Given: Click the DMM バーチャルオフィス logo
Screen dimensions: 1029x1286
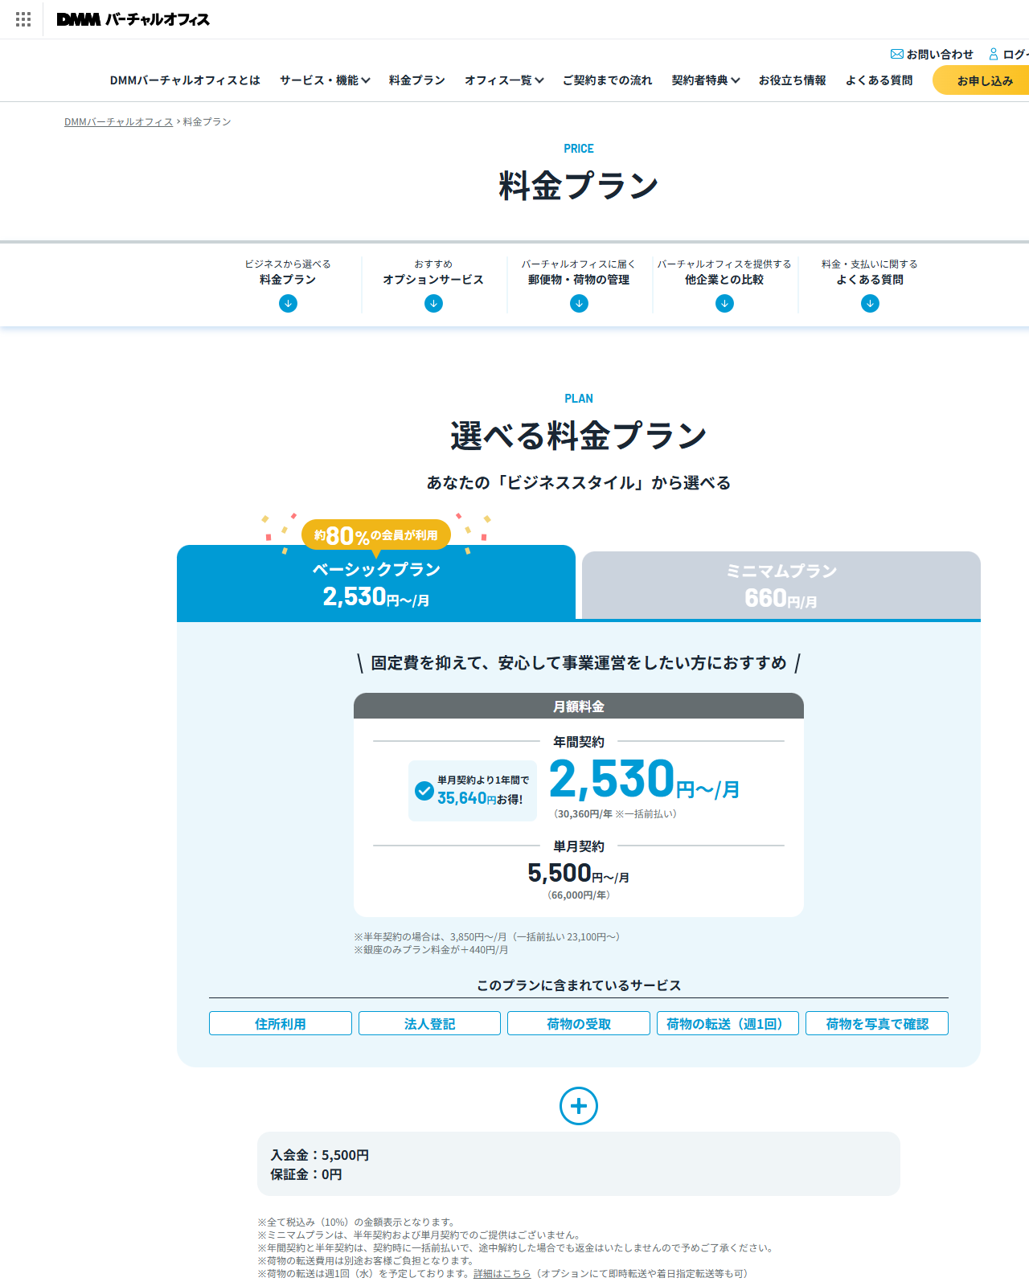Looking at the screenshot, I should pyautogui.click(x=133, y=19).
